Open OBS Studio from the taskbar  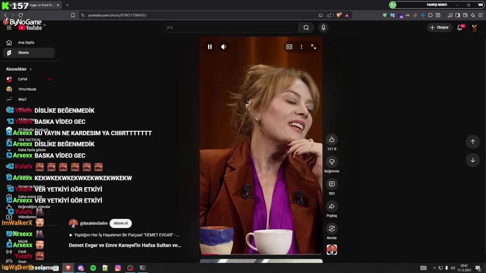click(130, 268)
